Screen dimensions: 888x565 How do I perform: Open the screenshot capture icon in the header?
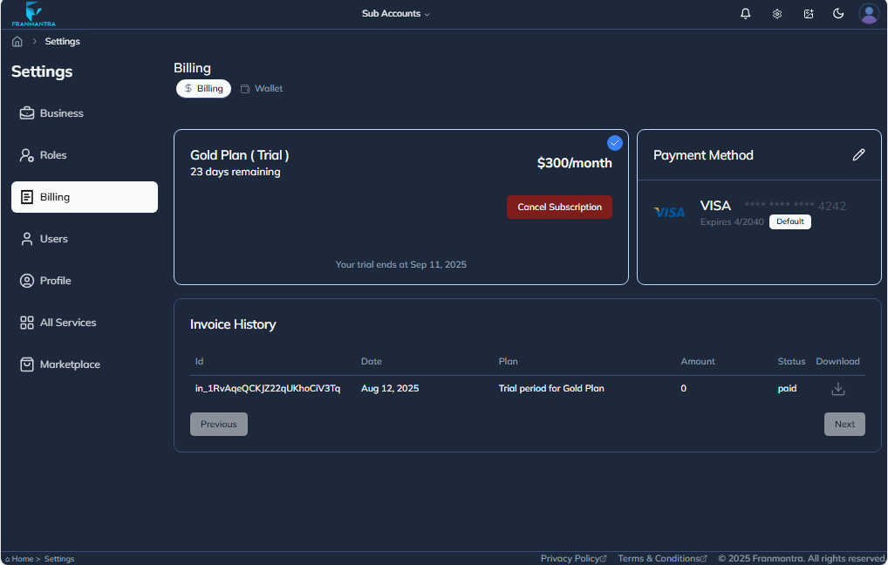point(808,13)
